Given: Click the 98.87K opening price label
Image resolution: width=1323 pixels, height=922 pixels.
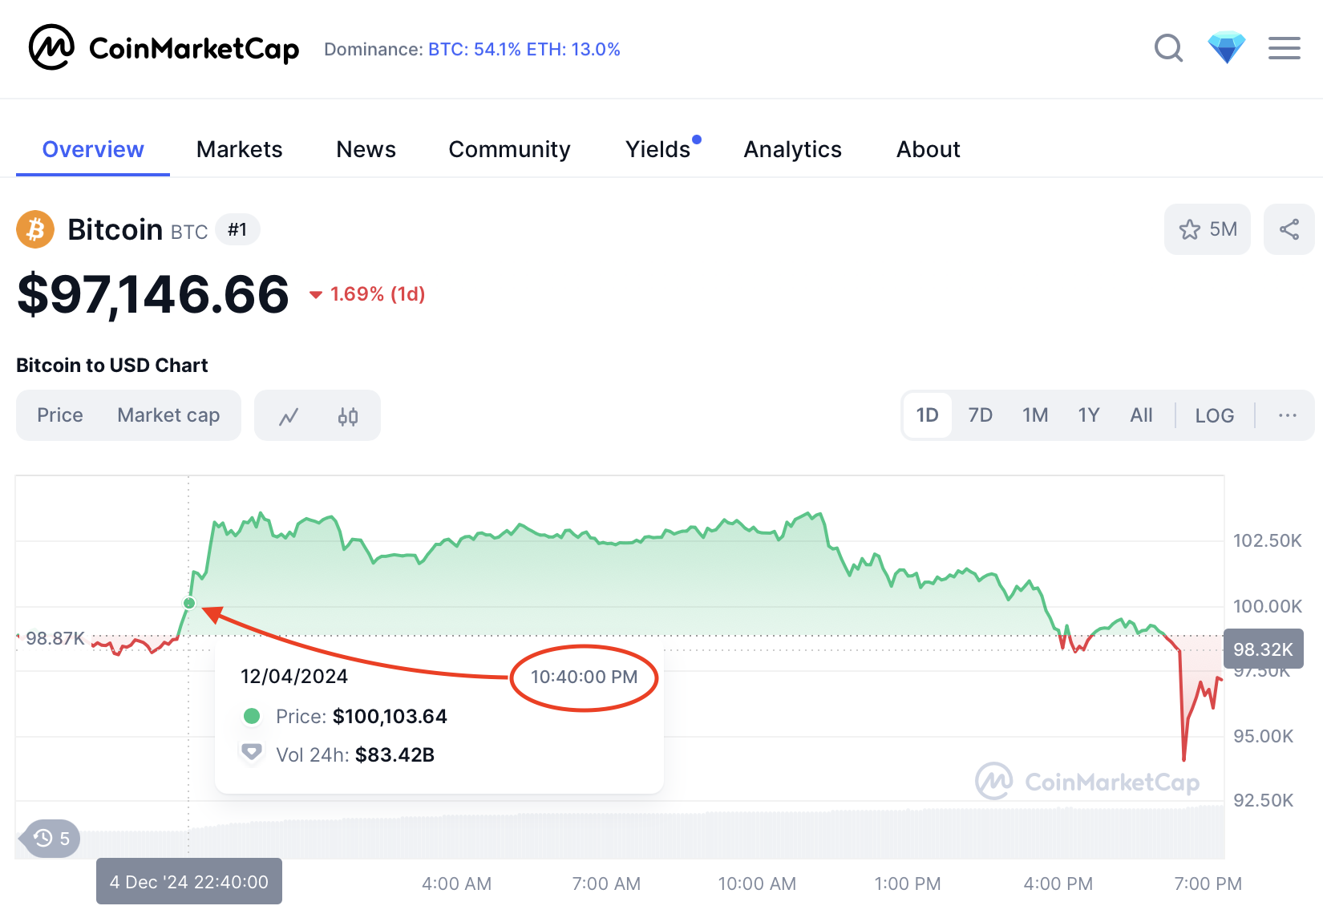Looking at the screenshot, I should pyautogui.click(x=55, y=639).
